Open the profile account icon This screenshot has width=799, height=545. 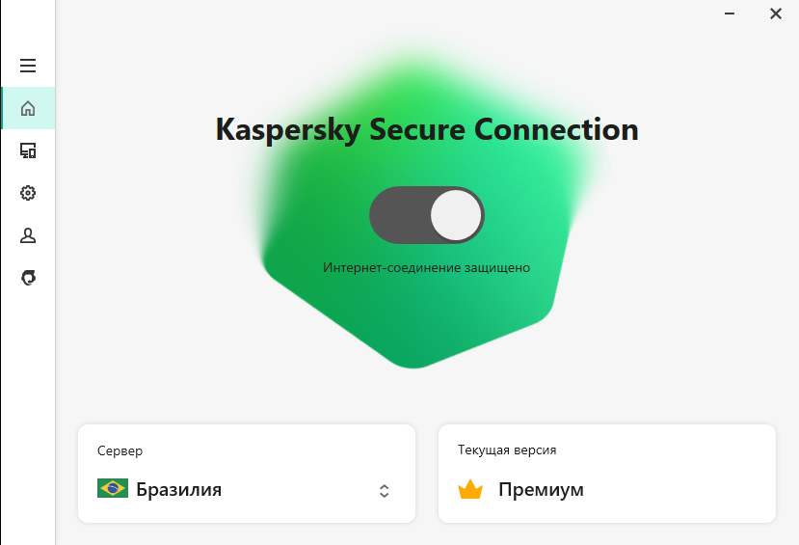click(28, 235)
